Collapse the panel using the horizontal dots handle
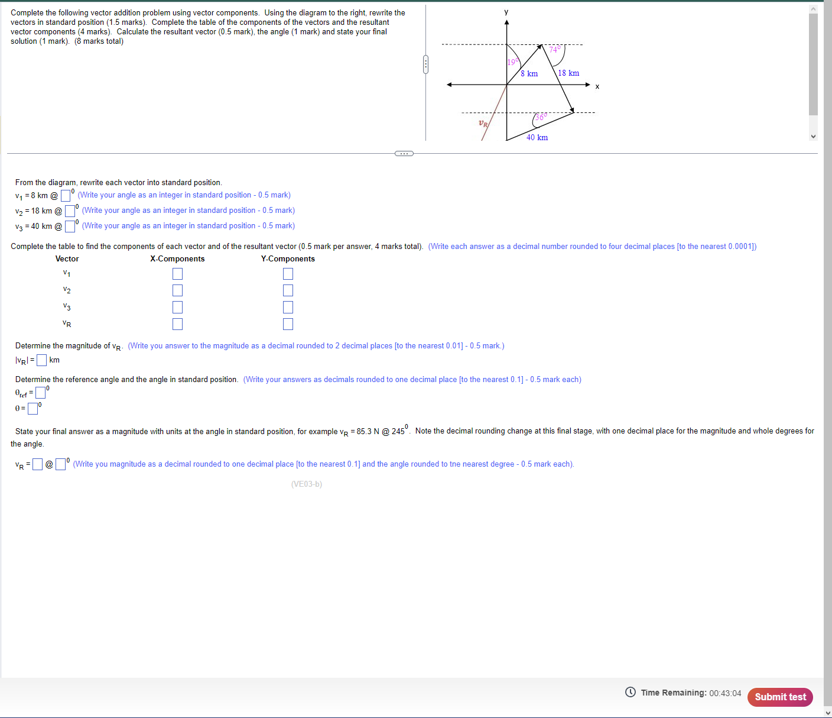 tap(404, 153)
